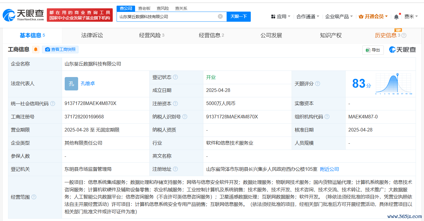Go to the 知识产权 tab
Viewport: 424px width, 221px height.
pos(331,35)
